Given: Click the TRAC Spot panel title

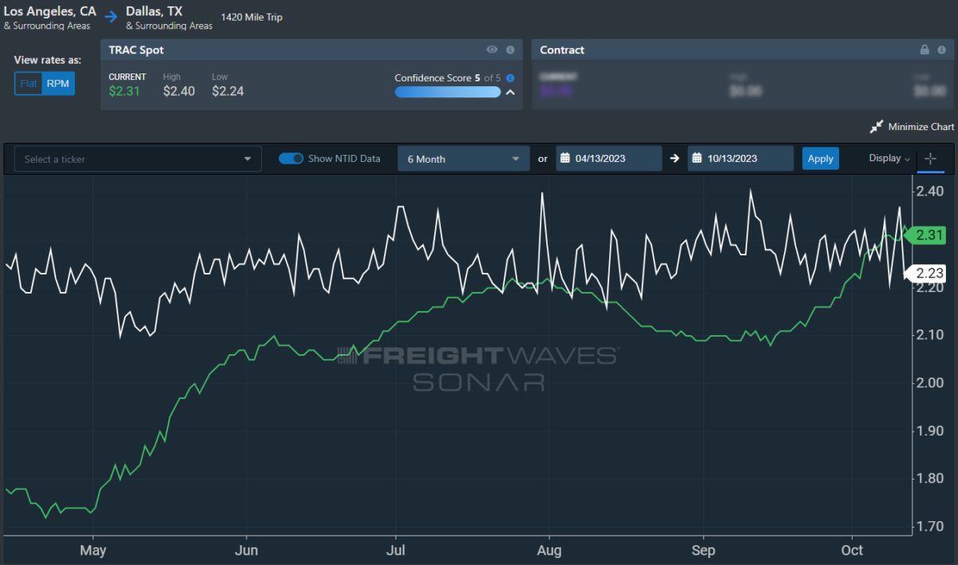Looking at the screenshot, I should (x=135, y=49).
